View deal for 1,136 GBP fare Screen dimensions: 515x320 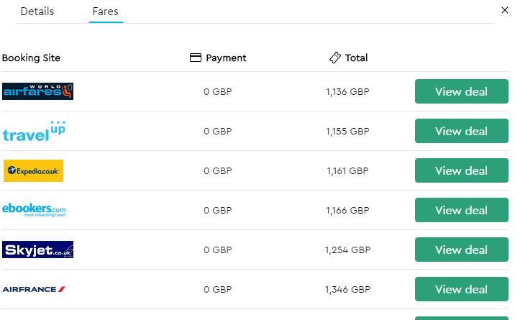tap(461, 91)
